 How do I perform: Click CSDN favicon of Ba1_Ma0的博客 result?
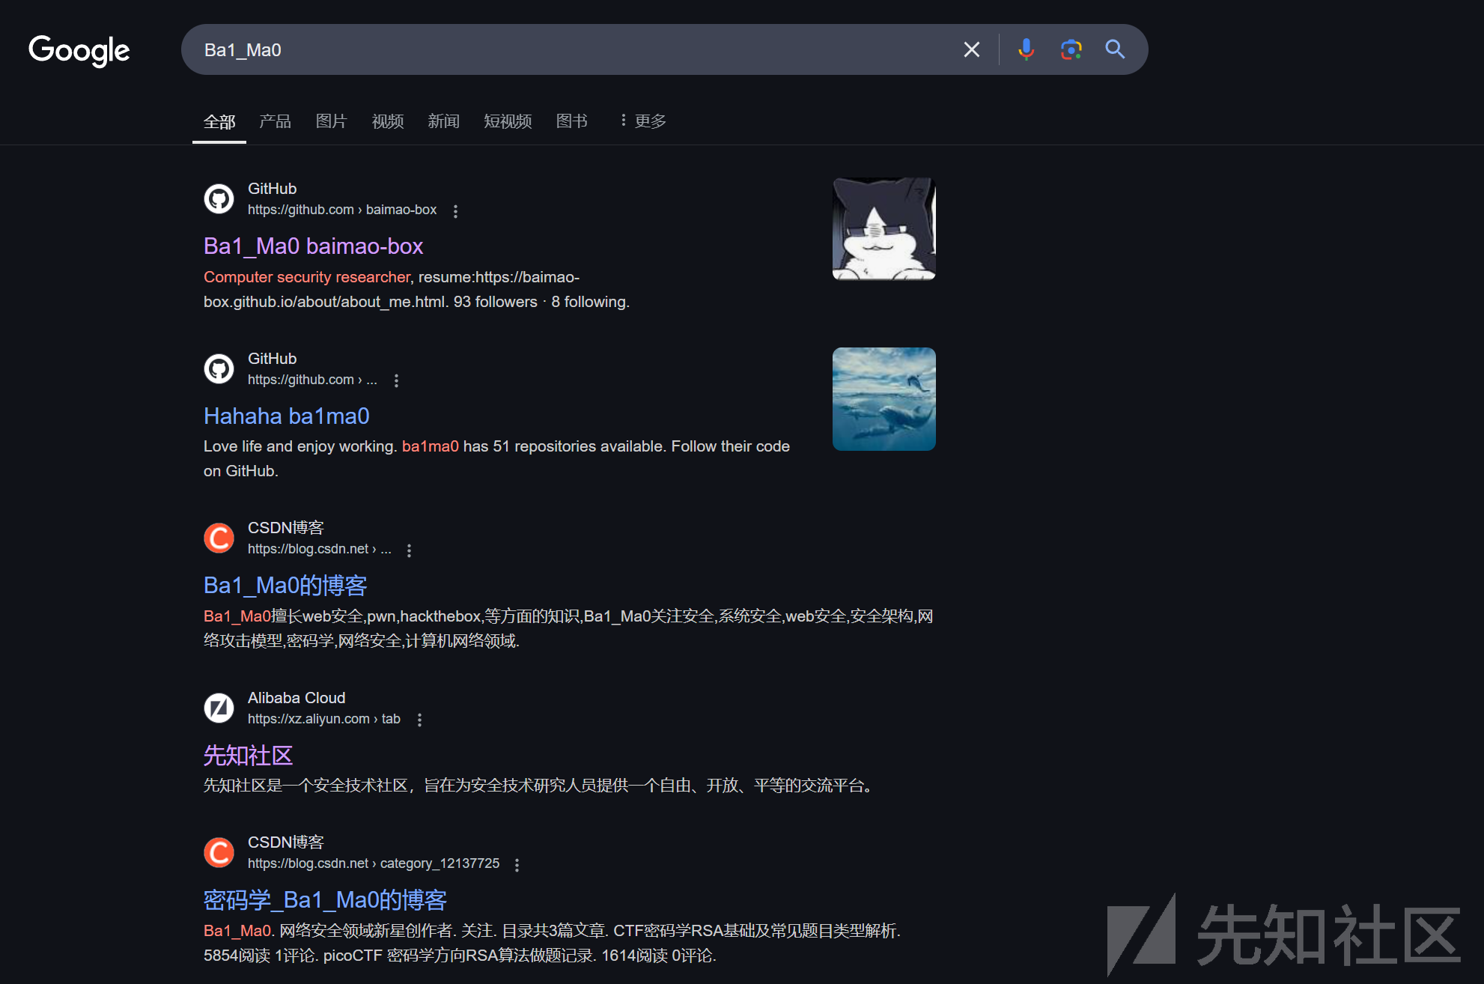(219, 538)
